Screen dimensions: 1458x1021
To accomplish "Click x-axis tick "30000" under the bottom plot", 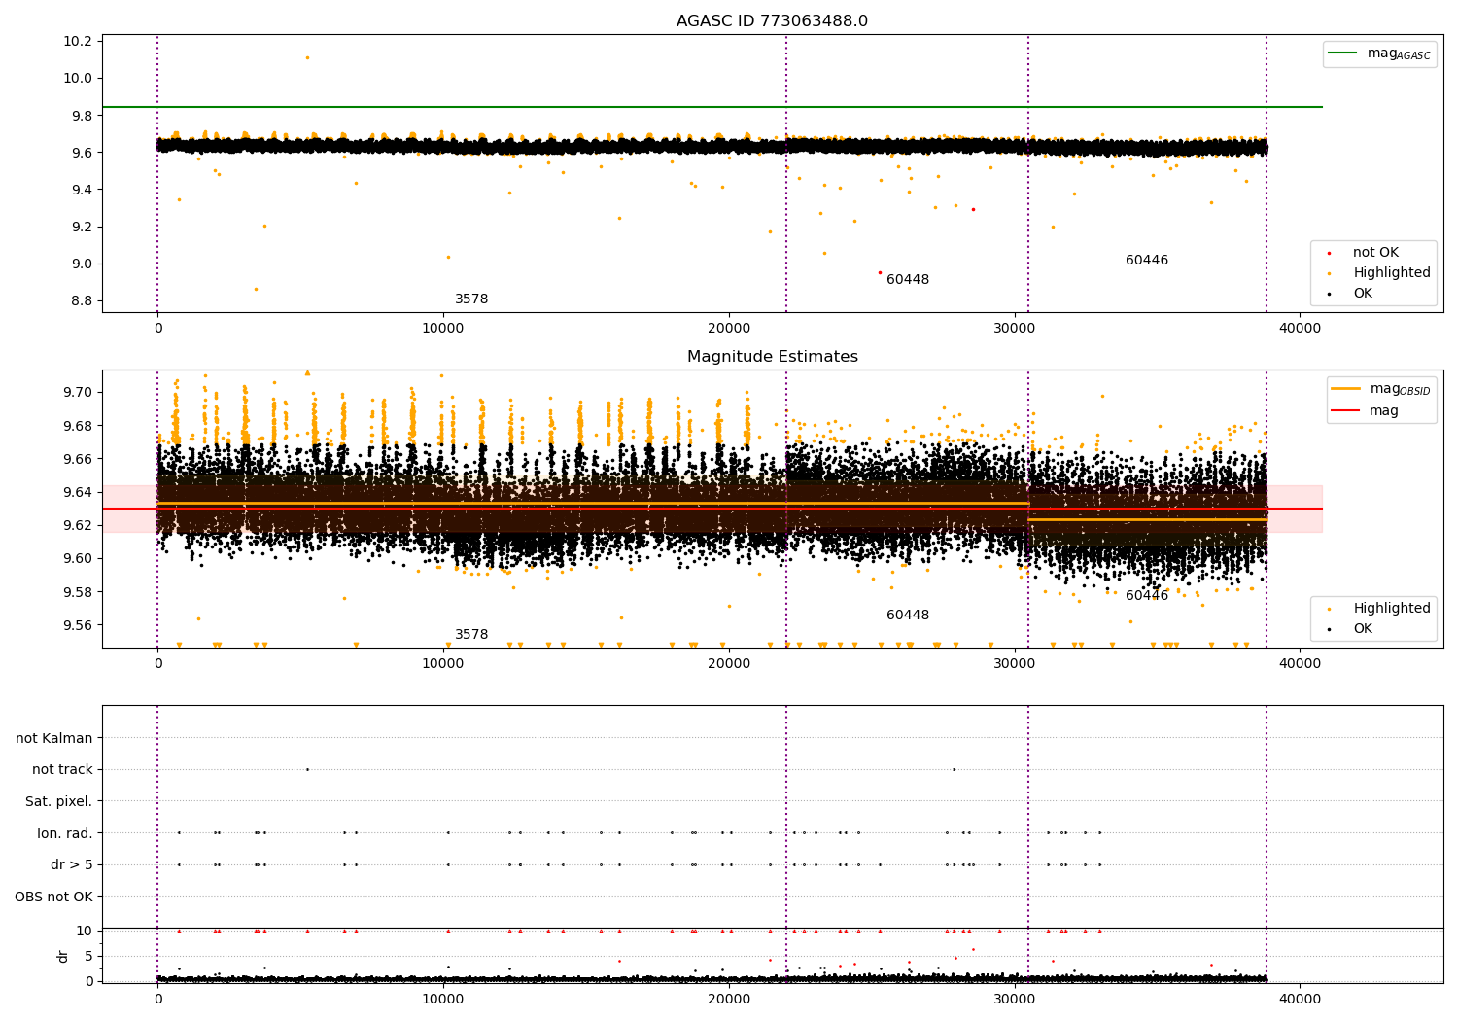I will pos(1015,999).
